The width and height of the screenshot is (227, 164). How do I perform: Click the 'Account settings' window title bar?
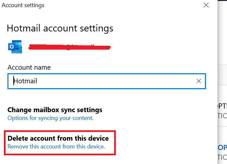pos(97,5)
